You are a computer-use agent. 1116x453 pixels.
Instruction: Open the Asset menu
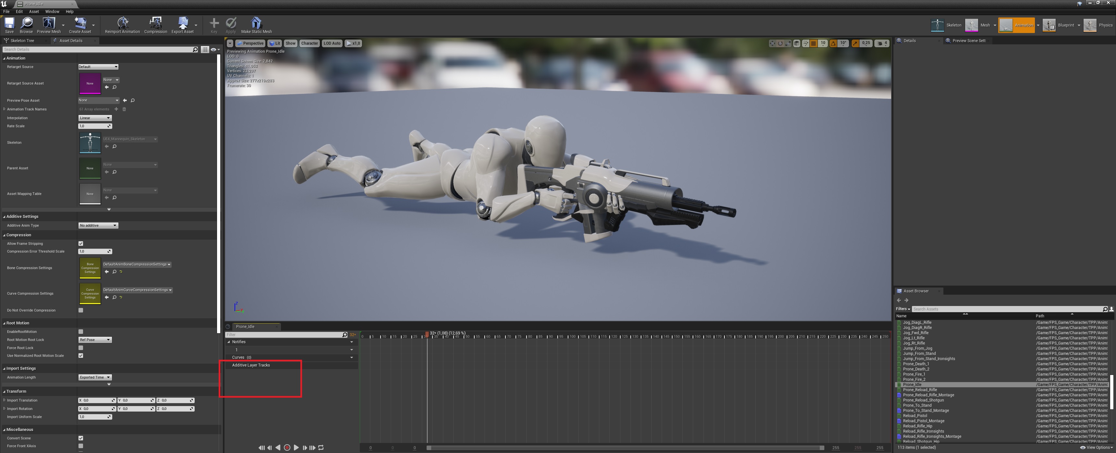pyautogui.click(x=34, y=11)
